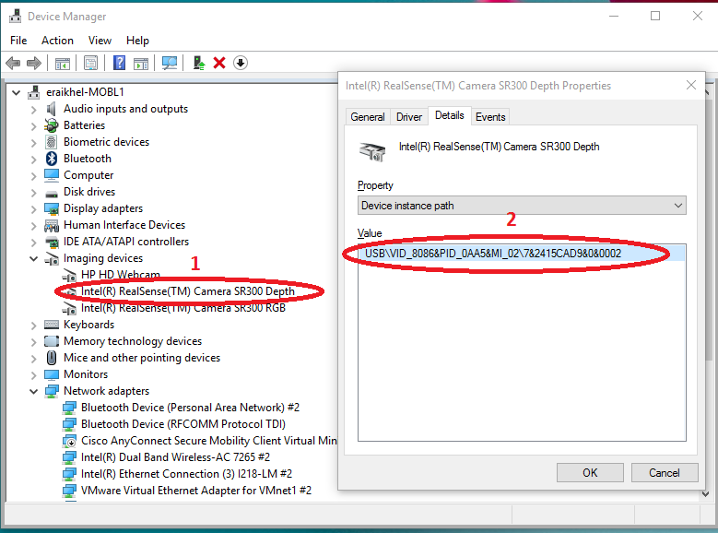Screen dimensions: 718x533
Task: Open the View menu
Action: coord(100,41)
